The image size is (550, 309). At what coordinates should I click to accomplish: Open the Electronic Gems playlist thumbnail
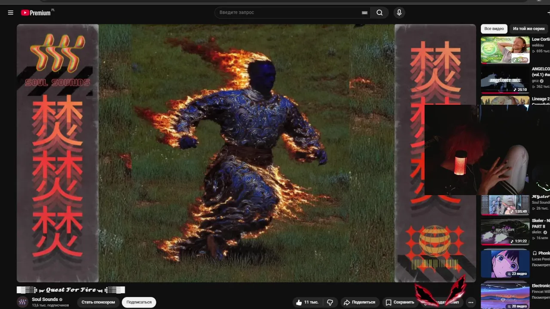[x=505, y=295]
